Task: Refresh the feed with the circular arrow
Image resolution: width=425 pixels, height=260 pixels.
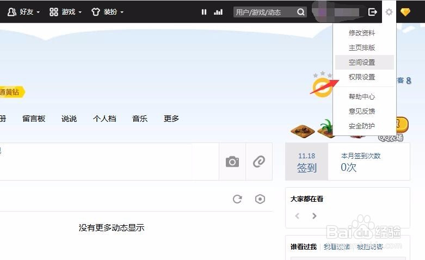Action: click(x=237, y=199)
